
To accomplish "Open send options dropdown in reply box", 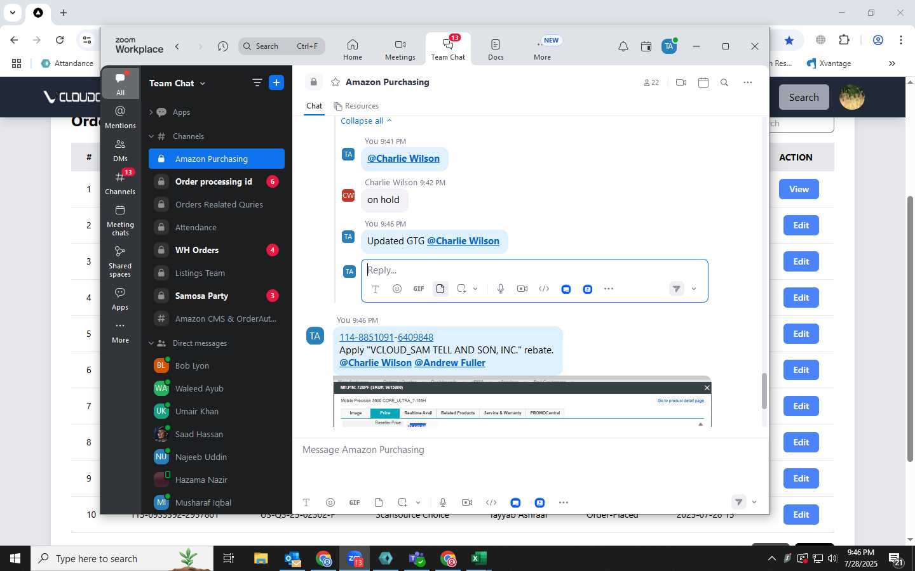I will click(694, 289).
